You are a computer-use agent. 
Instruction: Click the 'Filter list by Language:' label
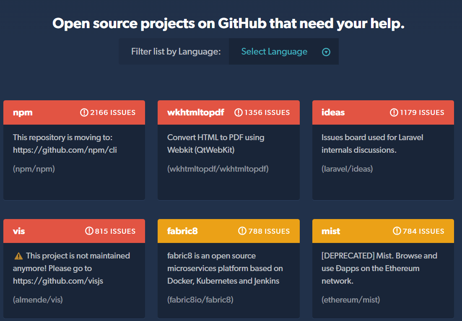[176, 52]
